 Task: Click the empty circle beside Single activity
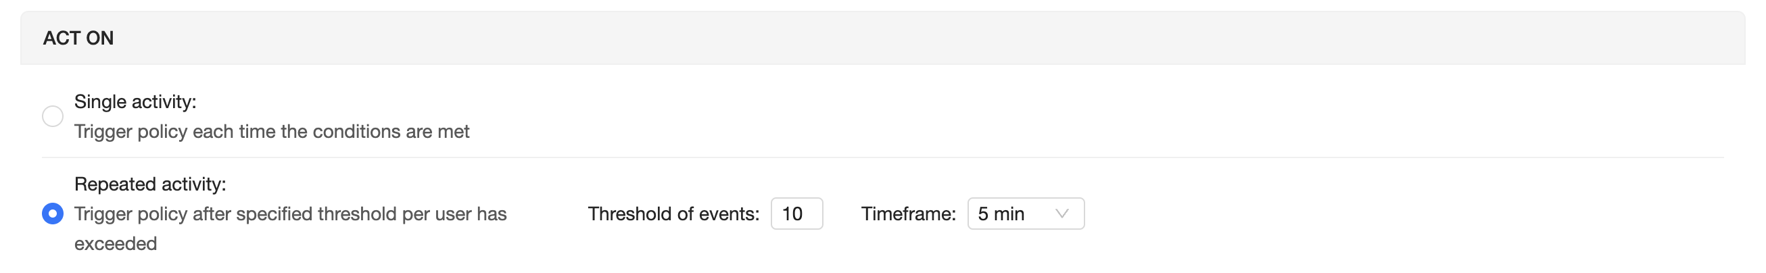click(53, 117)
